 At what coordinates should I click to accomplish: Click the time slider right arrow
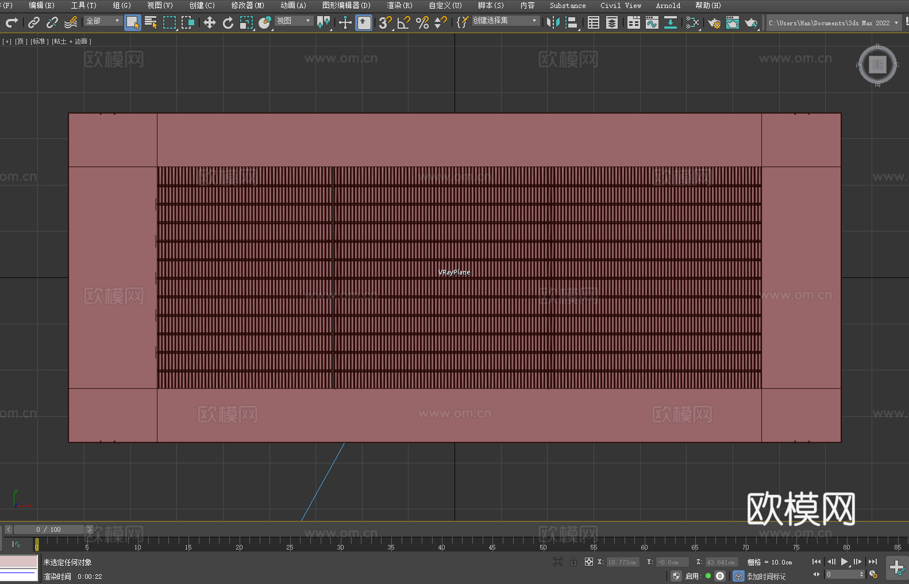(x=89, y=529)
